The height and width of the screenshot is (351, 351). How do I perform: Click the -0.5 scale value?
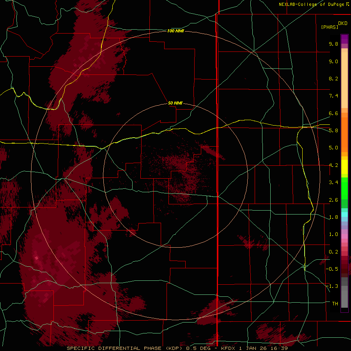point(332,269)
